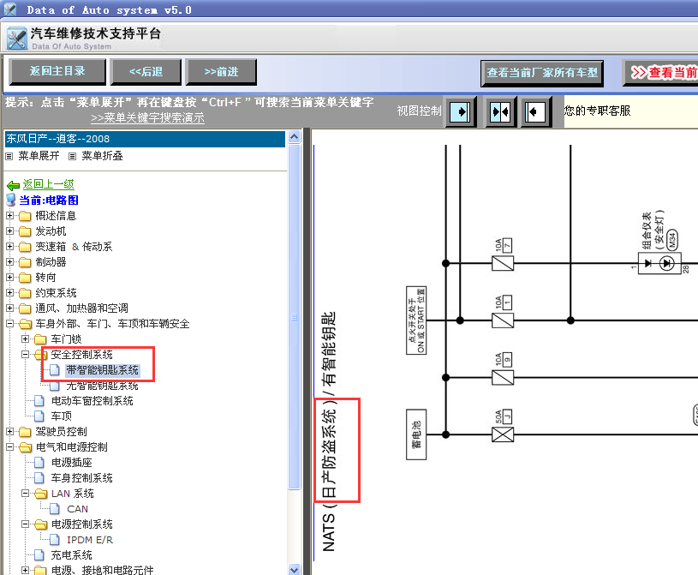
Task: Click the 制动器 folder icon
Action: (x=25, y=262)
